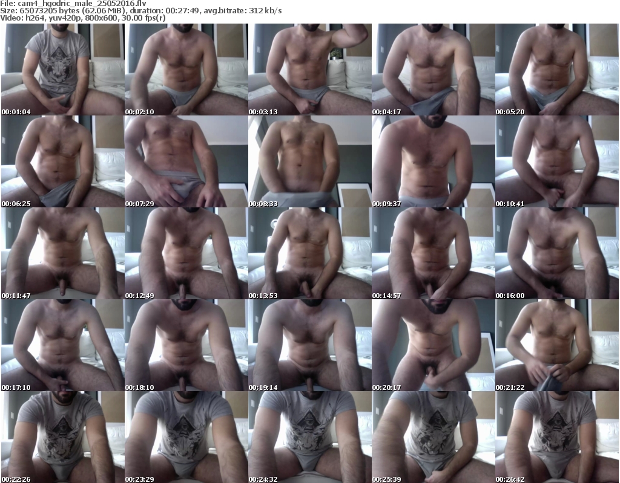Click the header line showing video codec info
Screen dimensions: 620x483
coord(83,18)
